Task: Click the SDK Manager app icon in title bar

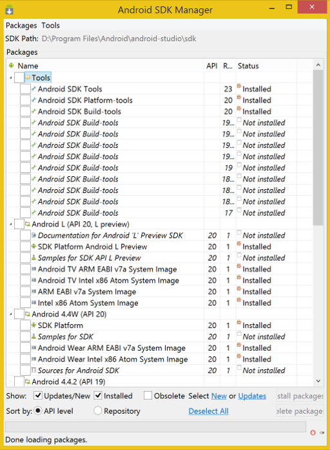Action: (9, 10)
